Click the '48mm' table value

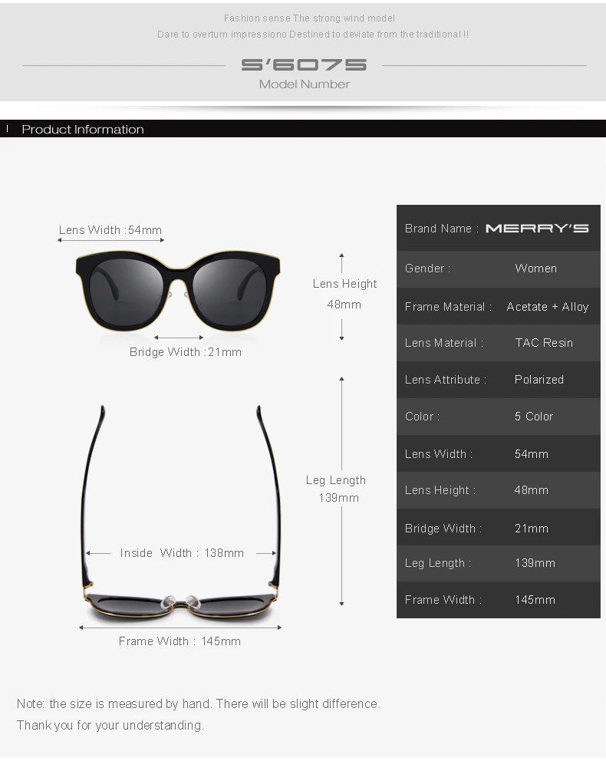pyautogui.click(x=532, y=490)
